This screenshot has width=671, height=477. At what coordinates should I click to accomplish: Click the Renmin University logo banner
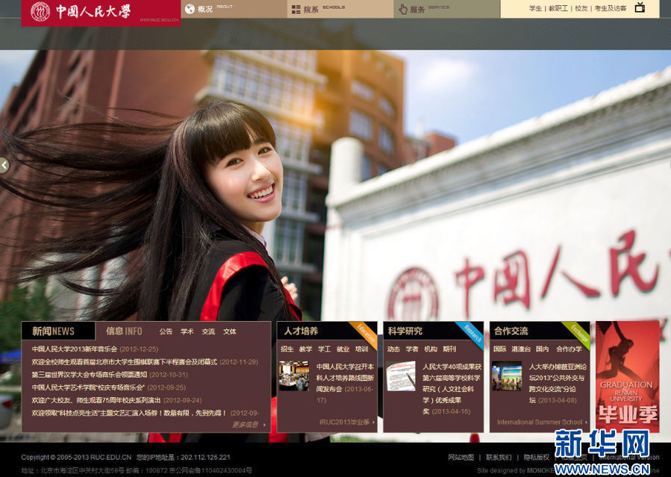coord(101,13)
